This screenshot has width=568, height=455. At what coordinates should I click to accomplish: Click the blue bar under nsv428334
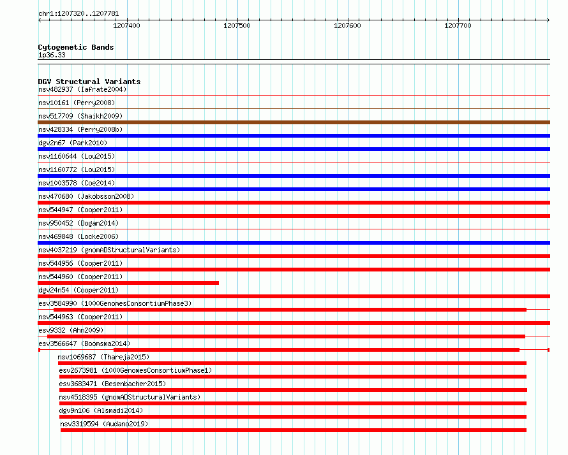(294, 136)
